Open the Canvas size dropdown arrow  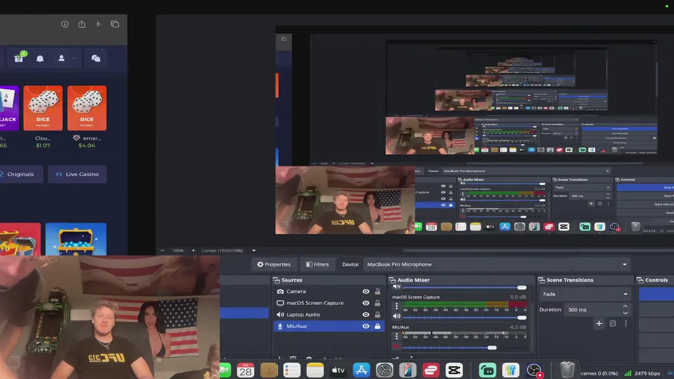253,251
